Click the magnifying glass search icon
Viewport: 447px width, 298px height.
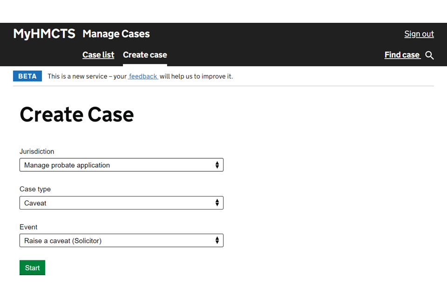click(429, 55)
